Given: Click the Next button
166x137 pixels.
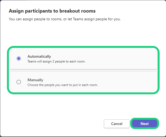Looking at the screenshot, I should 145,124.
